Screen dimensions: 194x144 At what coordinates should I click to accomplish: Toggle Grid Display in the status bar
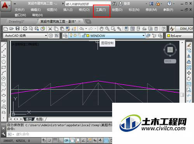(x=55, y=140)
